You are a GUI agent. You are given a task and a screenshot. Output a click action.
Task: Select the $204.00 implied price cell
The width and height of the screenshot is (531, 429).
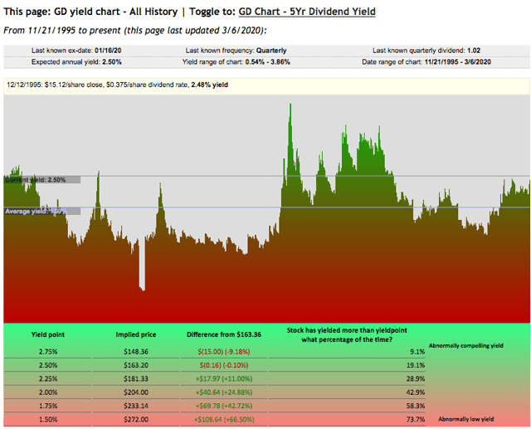(136, 392)
